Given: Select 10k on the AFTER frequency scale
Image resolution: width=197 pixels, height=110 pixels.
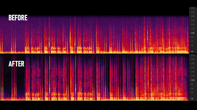Looking at the screenshot, I should (193, 80).
